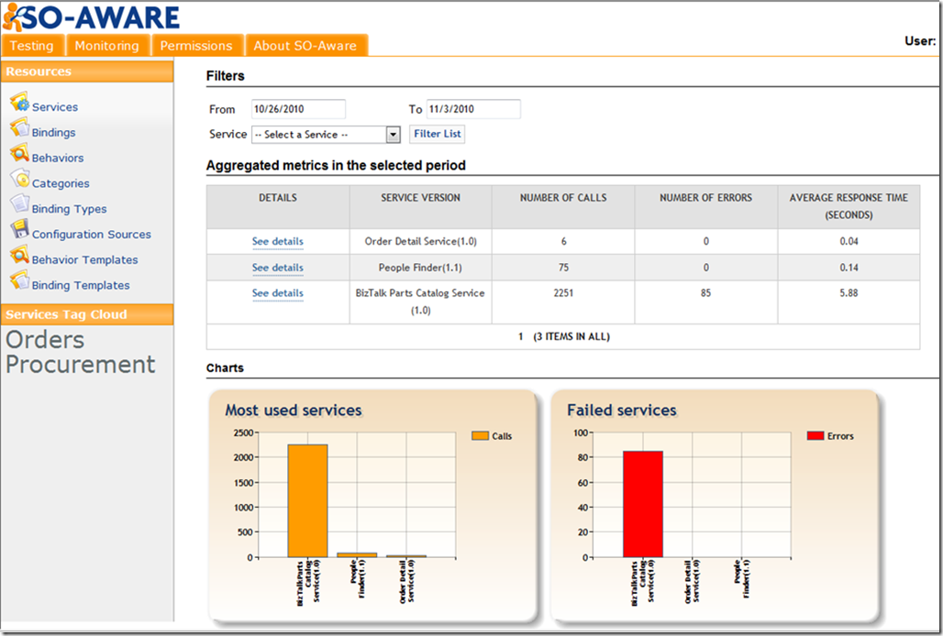Click the Resources panel header

tap(87, 71)
